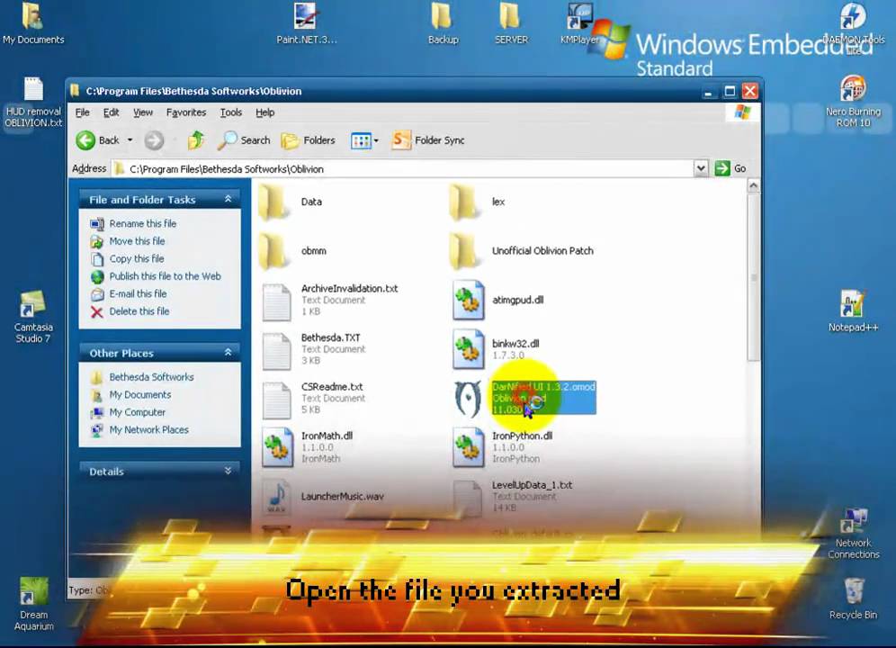This screenshot has width=896, height=648.
Task: Open the Edit menu
Action: 111,112
